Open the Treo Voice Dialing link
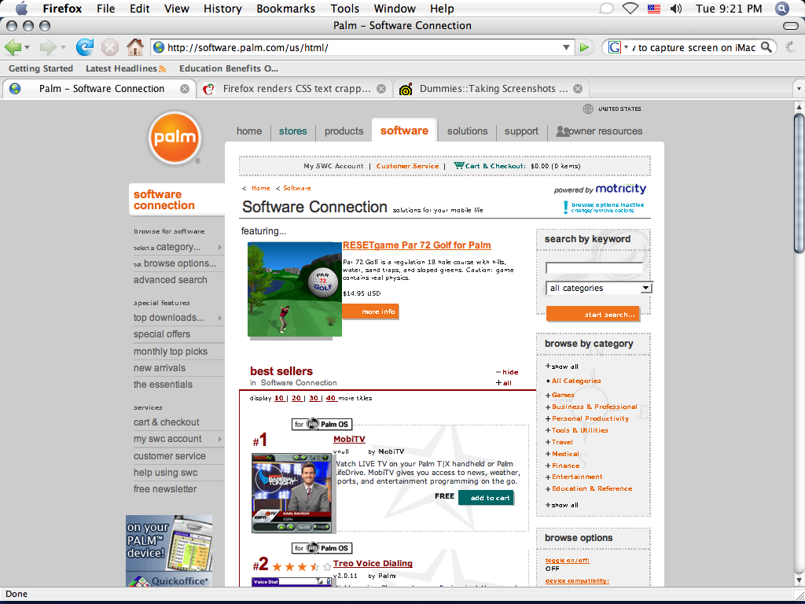805x604 pixels. coord(373,563)
